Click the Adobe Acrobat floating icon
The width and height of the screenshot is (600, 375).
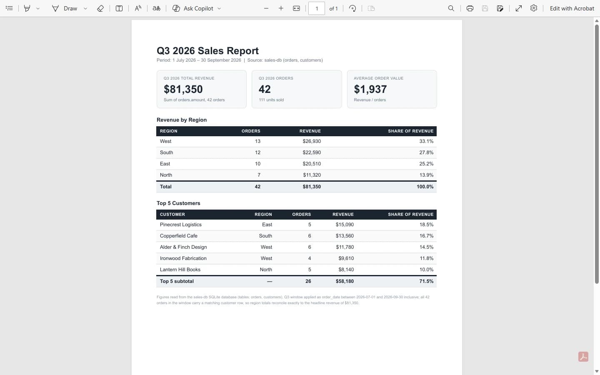(x=583, y=357)
